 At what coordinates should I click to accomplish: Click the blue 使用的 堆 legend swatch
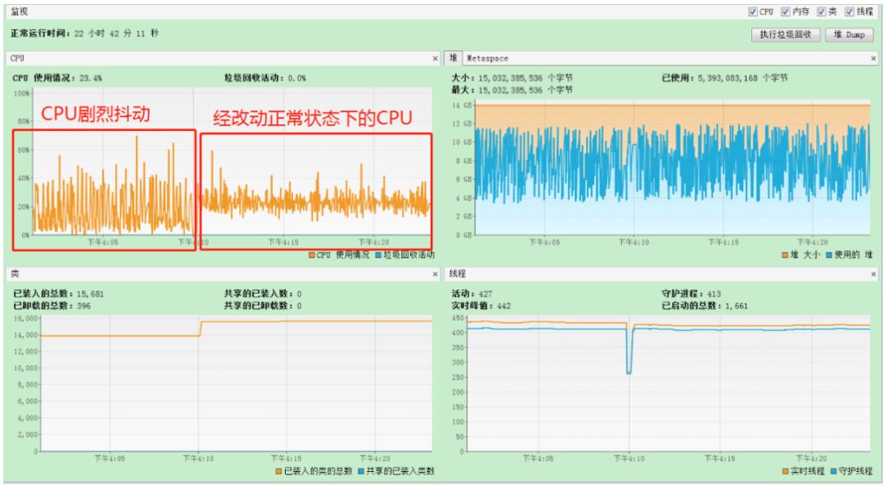click(828, 255)
